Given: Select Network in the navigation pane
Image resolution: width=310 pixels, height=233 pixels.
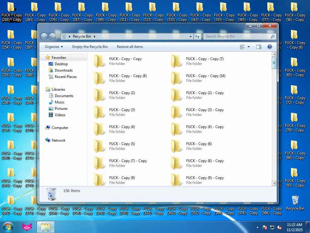Looking at the screenshot, I should [58, 140].
